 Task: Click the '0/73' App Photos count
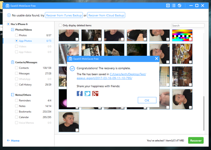49,41
